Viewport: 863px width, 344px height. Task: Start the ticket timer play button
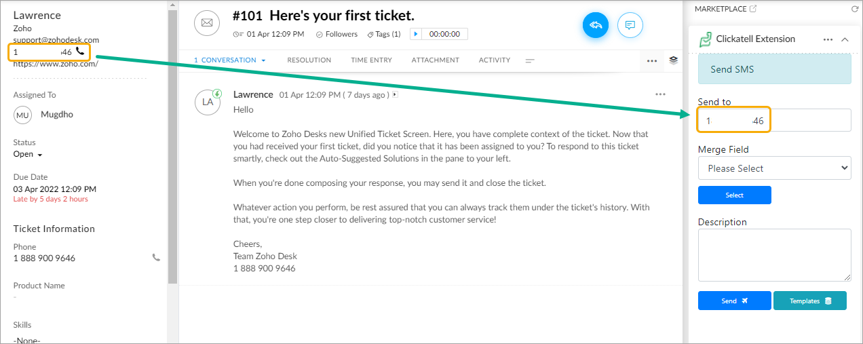[415, 34]
